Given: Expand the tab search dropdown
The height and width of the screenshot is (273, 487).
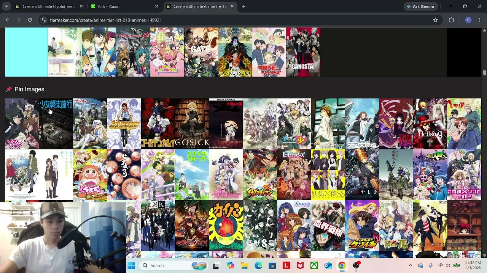Looking at the screenshot, I should click(6, 6).
